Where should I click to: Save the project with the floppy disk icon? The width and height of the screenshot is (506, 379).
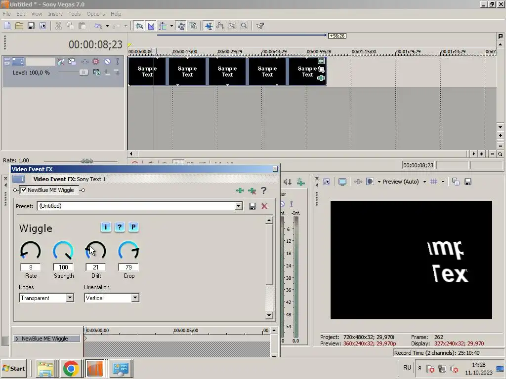(31, 26)
